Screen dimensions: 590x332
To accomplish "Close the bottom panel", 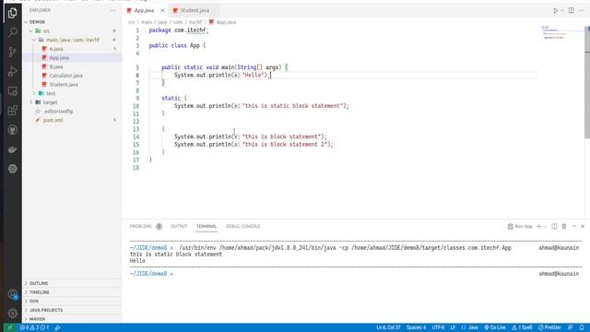I will click(x=583, y=226).
